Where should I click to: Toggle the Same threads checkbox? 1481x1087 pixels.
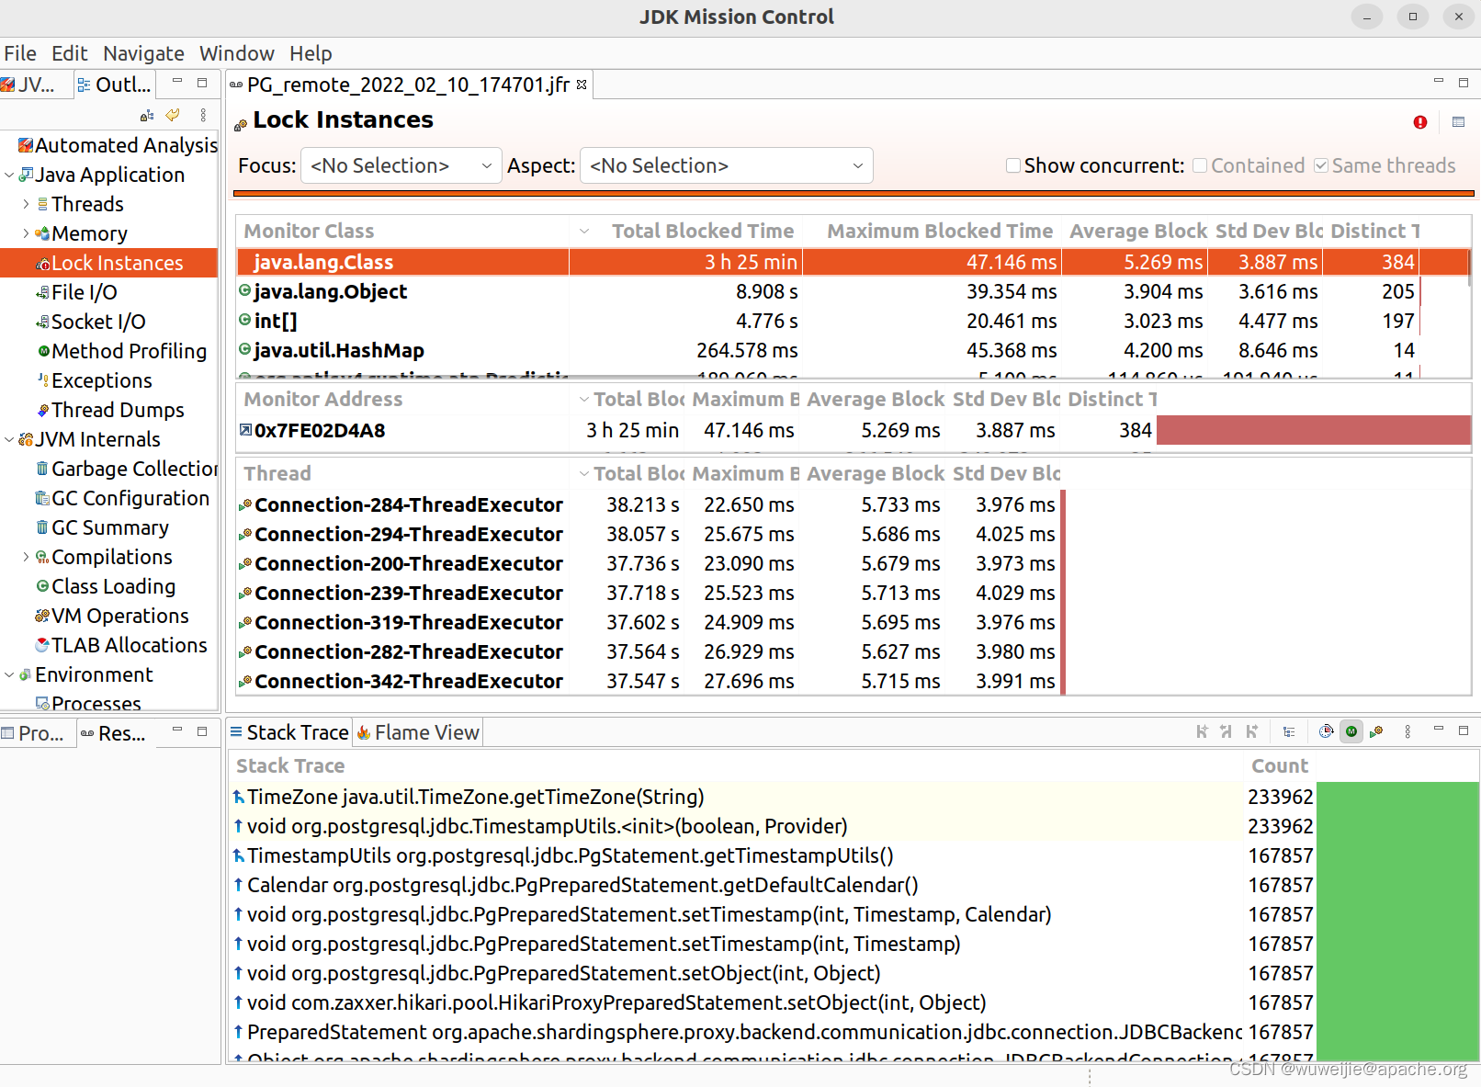point(1321,165)
